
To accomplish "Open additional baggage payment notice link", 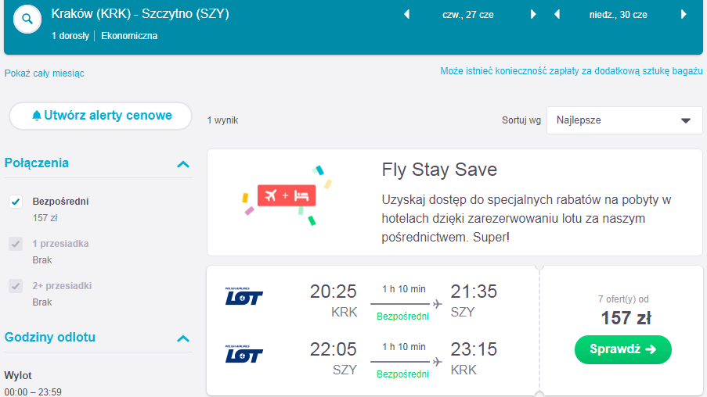I will point(572,71).
